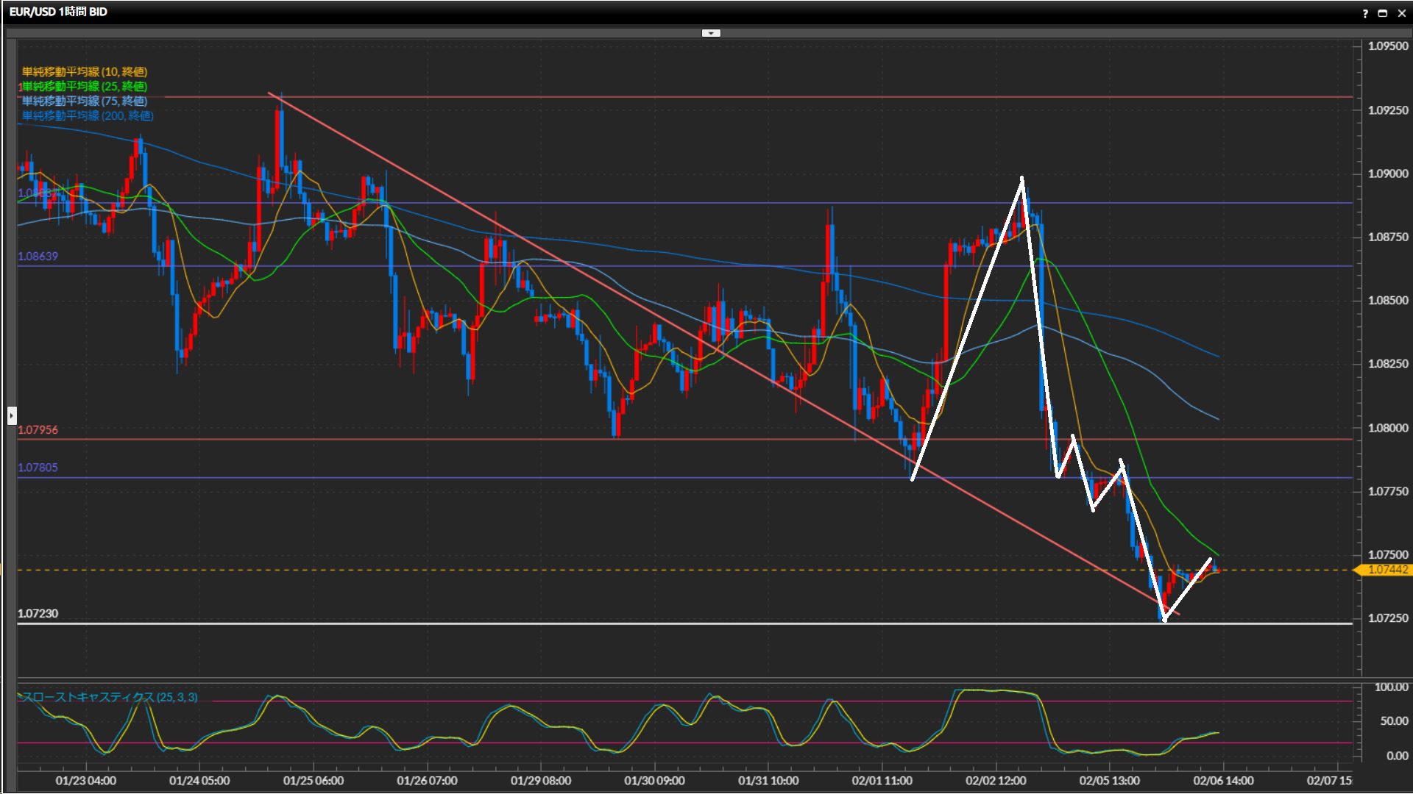1413x794 pixels.
Task: Select the 10-period moving average label
Action: (x=85, y=71)
